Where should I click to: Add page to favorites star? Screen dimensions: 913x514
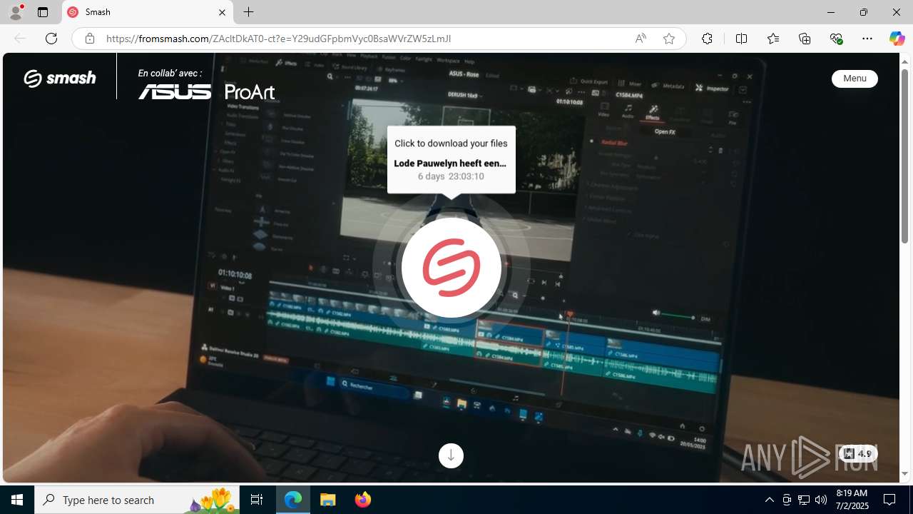tap(669, 39)
